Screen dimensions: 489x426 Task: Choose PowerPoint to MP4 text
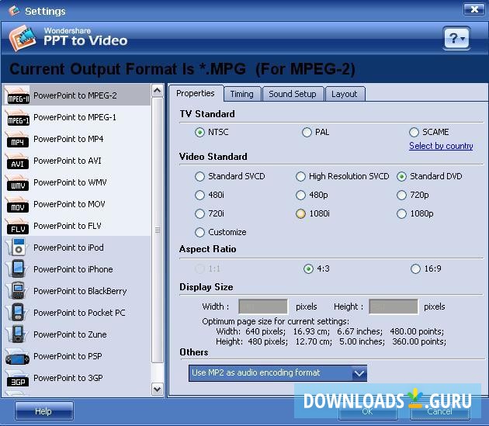click(x=68, y=139)
